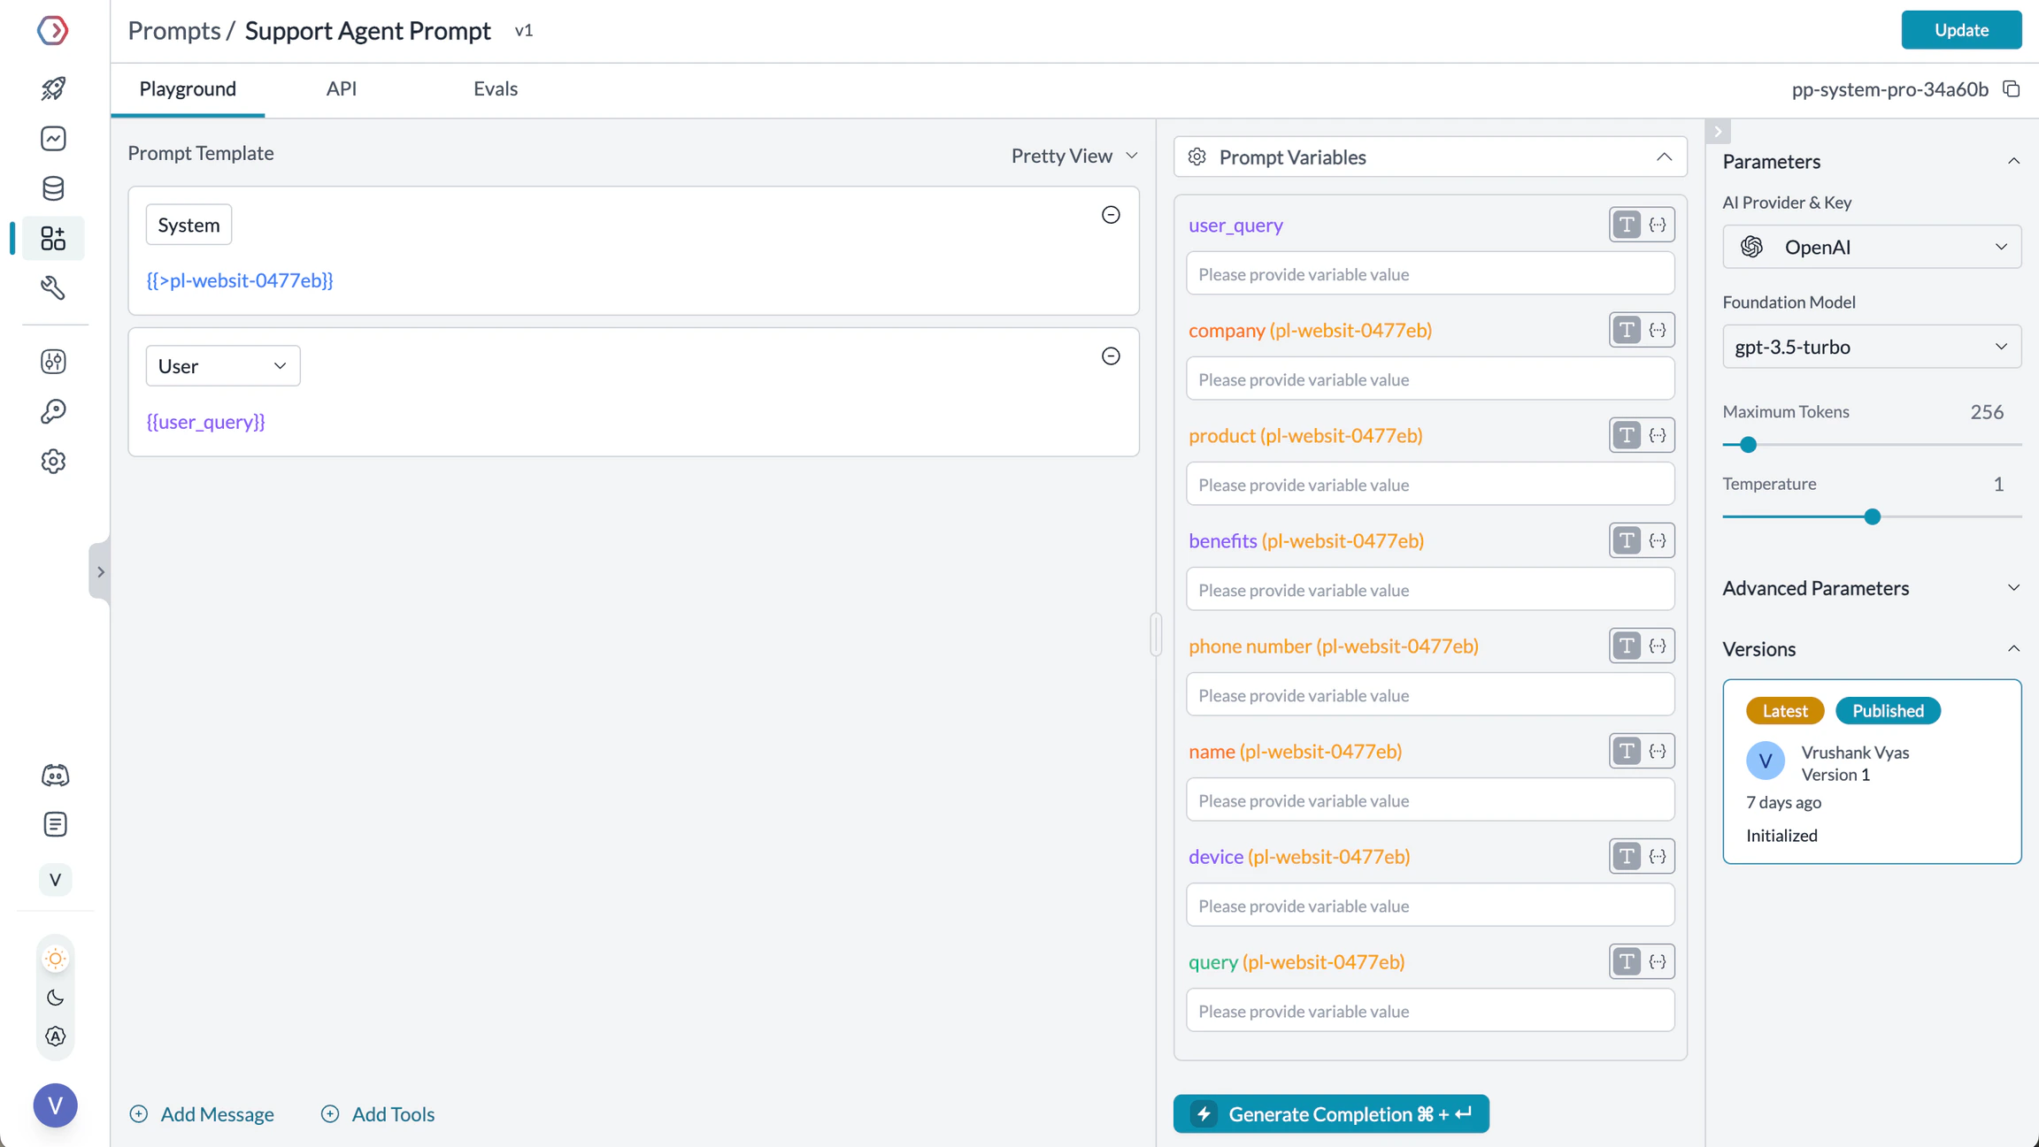Open the database logs icon in the sidebar
2039x1147 pixels.
(x=53, y=187)
